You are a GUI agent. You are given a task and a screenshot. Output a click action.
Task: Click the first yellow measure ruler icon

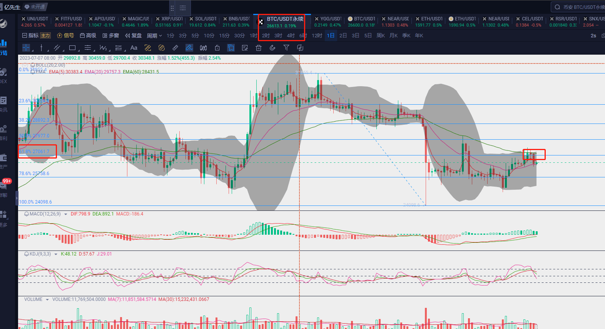[148, 48]
